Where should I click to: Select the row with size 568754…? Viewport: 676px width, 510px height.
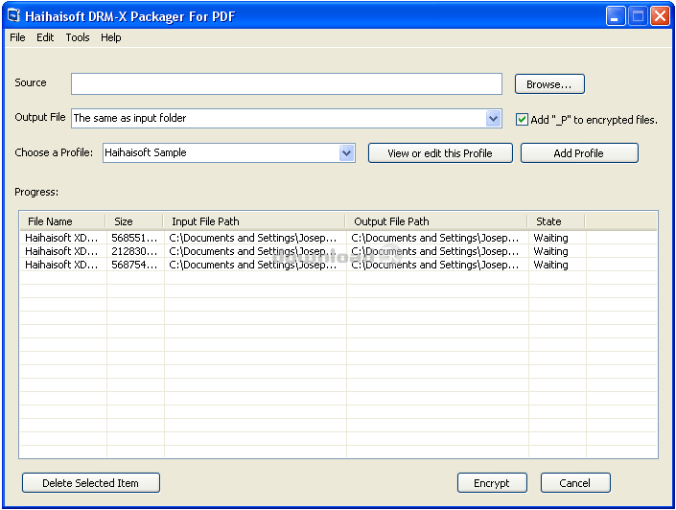pyautogui.click(x=338, y=265)
